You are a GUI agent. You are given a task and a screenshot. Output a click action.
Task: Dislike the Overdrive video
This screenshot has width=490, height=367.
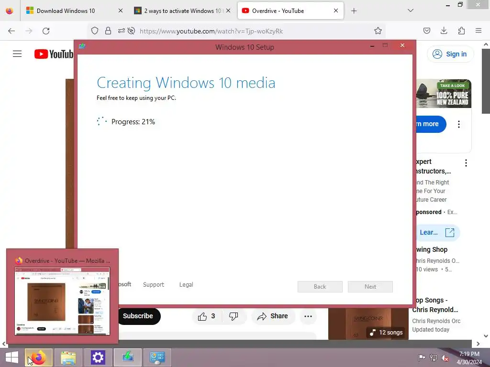[234, 316]
